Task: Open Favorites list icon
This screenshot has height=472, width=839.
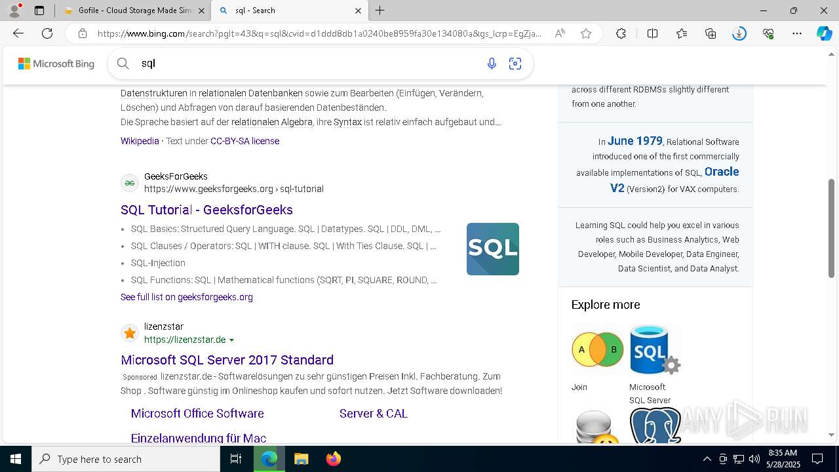Action: tap(682, 33)
